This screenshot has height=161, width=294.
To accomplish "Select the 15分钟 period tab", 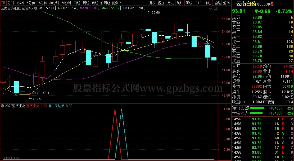I will click(x=42, y=3).
